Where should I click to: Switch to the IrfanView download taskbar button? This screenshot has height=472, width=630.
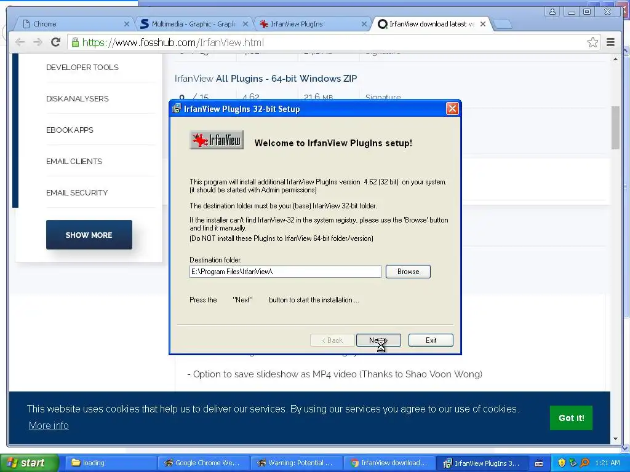[389, 463]
